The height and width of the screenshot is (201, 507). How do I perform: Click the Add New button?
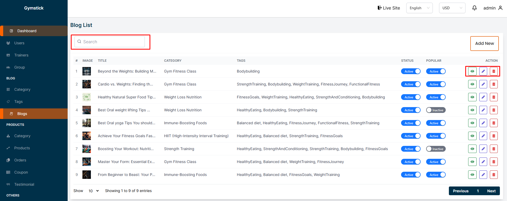tap(484, 43)
